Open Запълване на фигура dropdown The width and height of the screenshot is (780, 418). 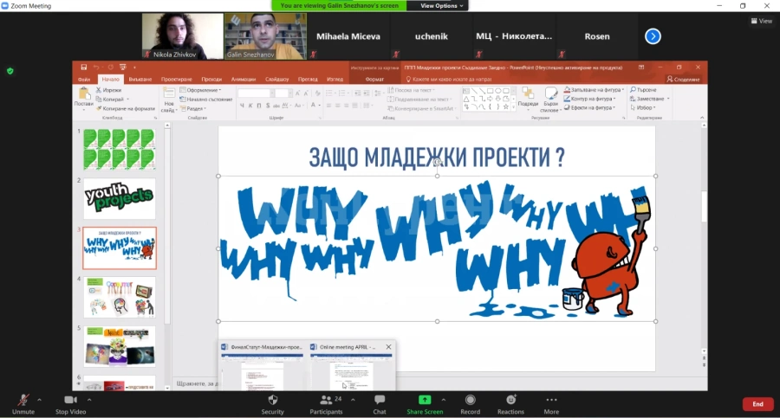coord(594,90)
